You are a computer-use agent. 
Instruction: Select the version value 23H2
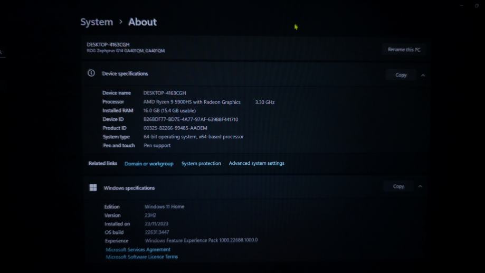[x=150, y=215]
